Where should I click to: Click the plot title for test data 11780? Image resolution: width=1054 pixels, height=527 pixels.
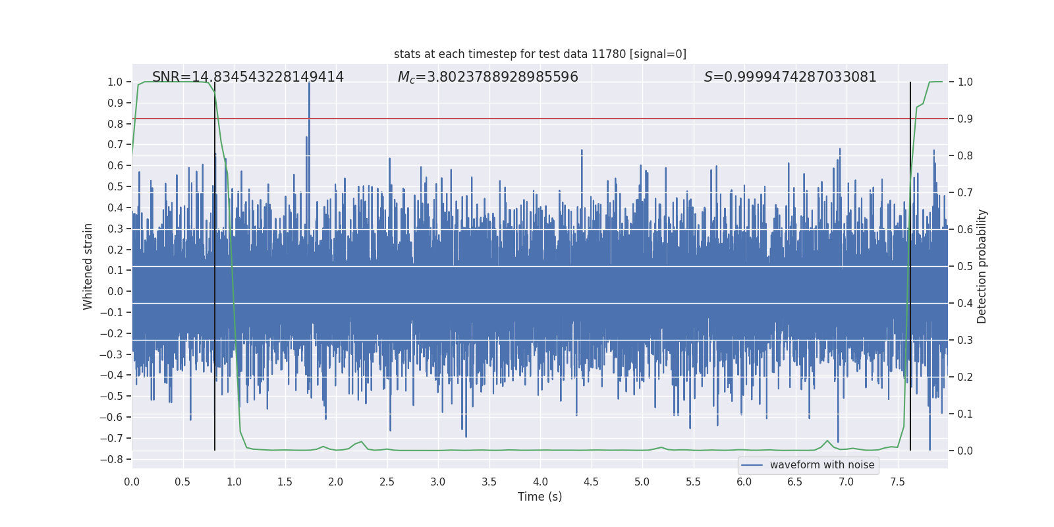coord(540,54)
